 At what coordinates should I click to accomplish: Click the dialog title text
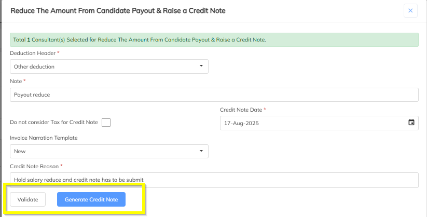(x=118, y=10)
